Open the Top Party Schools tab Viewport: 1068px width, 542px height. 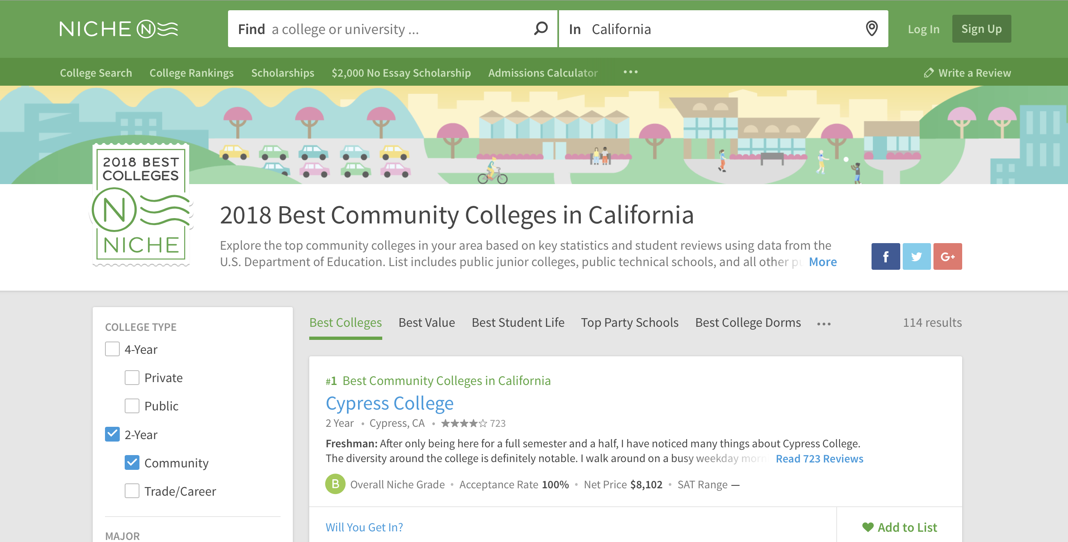coord(629,322)
